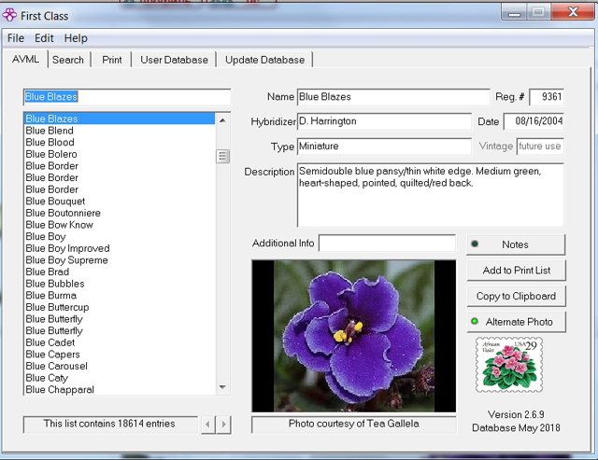The height and width of the screenshot is (460, 598).
Task: Click the Version 2.6.9 label
Action: point(516,414)
